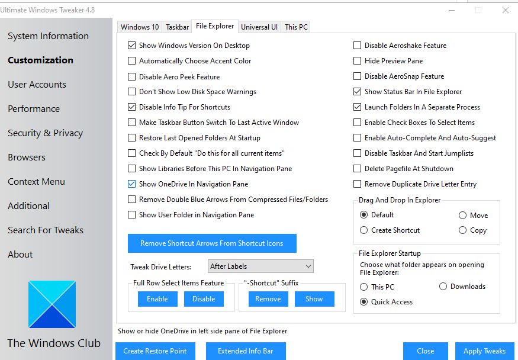Screen dimensions: 518x360
Task: Check Disable Aeroshake Feature
Action: (x=357, y=45)
